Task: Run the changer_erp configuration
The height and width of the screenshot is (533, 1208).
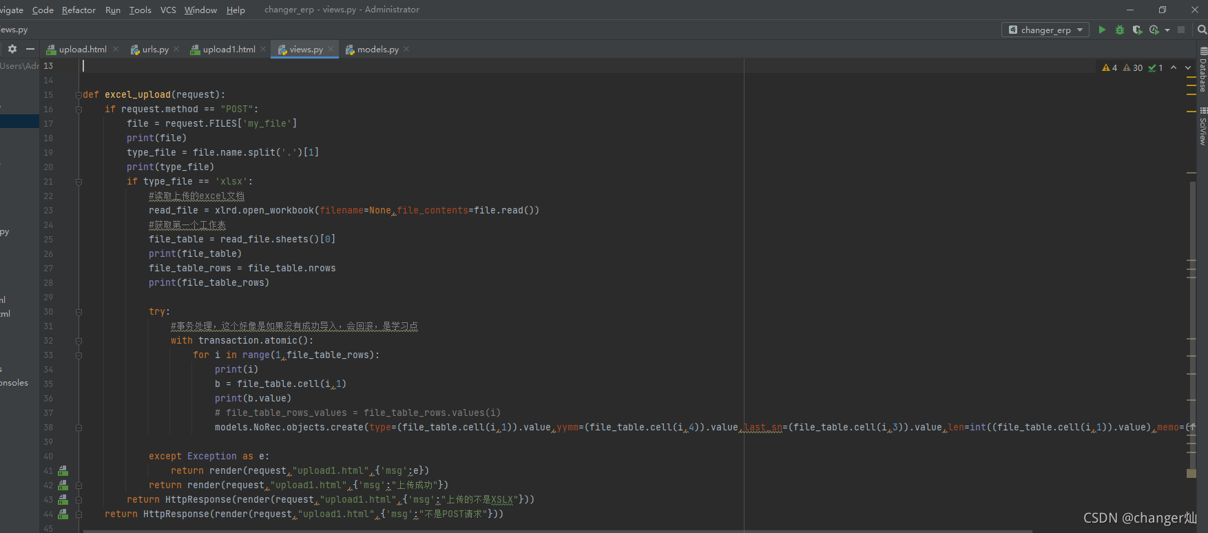Action: click(1102, 30)
